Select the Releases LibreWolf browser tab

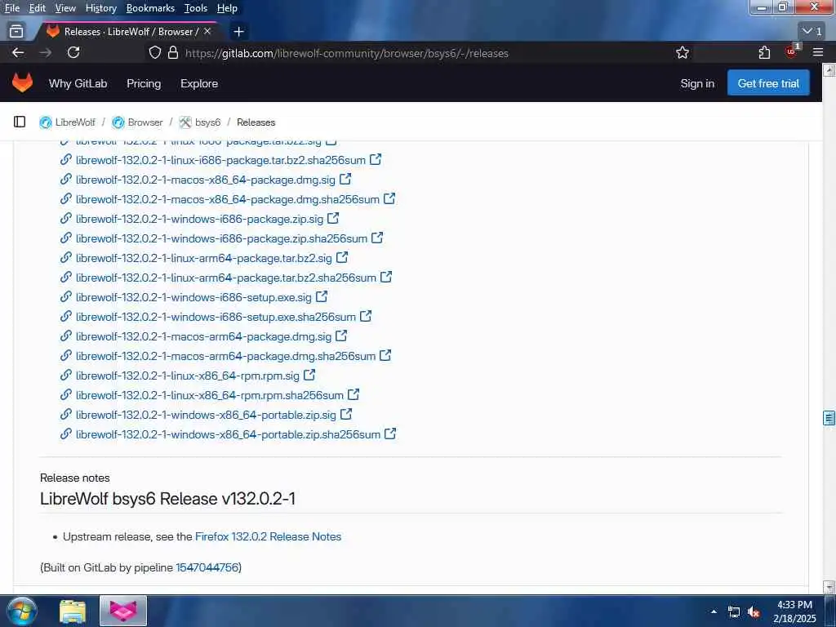click(128, 32)
